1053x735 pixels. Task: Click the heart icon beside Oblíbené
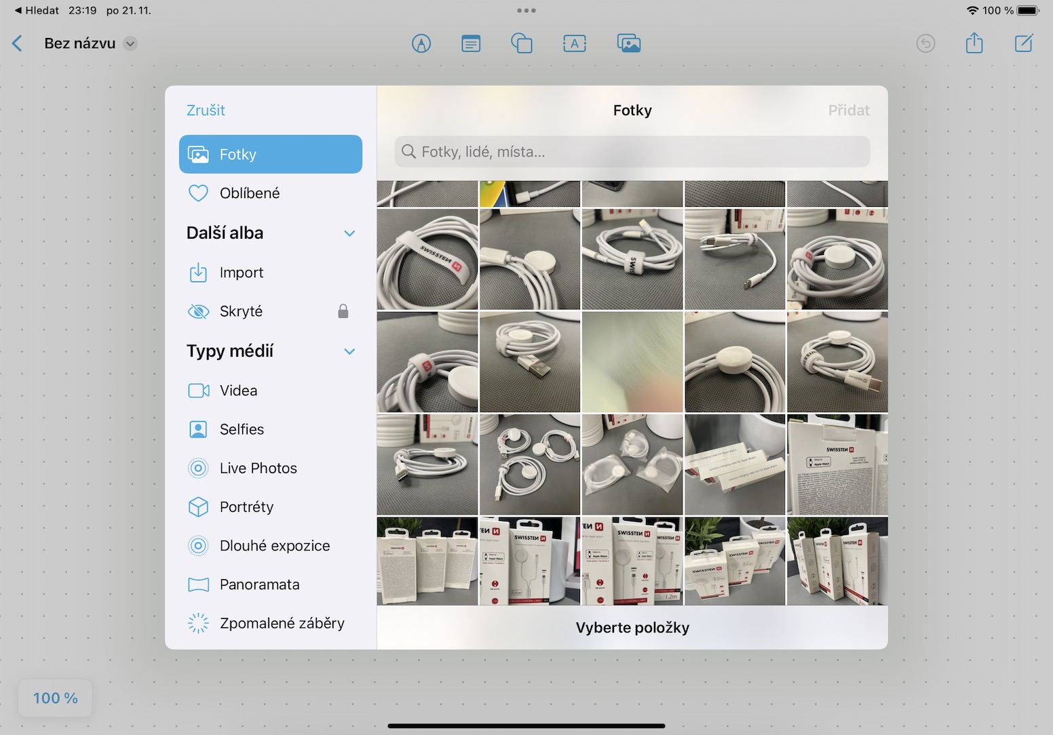(x=198, y=193)
